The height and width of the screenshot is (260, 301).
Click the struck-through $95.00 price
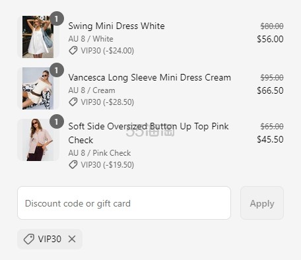pos(272,77)
